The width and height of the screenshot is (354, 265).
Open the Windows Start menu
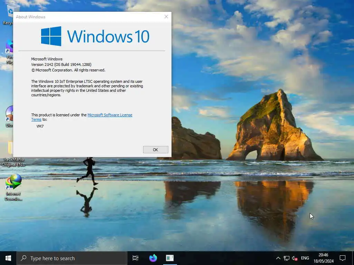coord(8,258)
